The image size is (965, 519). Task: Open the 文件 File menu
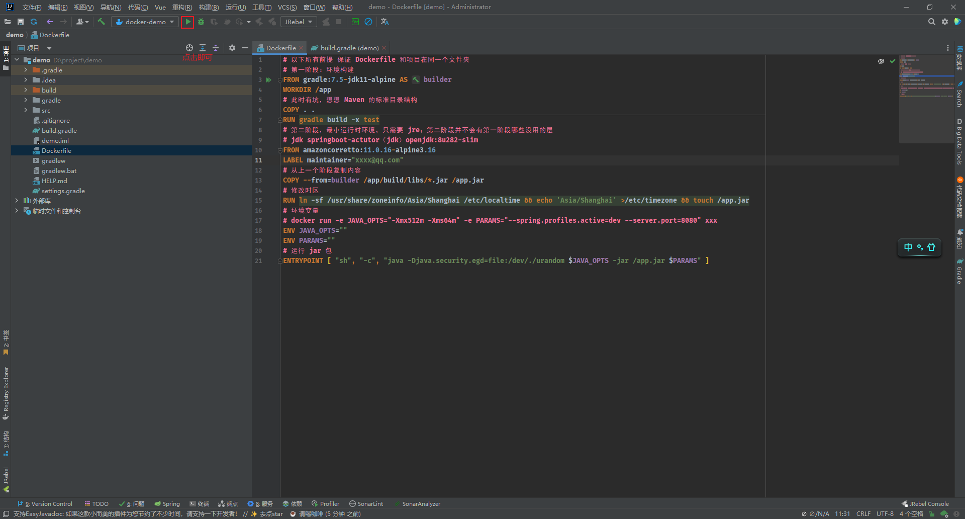[32, 7]
